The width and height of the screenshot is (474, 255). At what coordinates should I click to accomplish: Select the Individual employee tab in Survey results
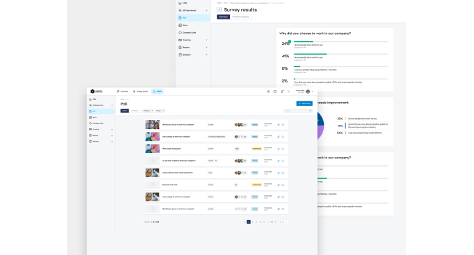(x=241, y=17)
